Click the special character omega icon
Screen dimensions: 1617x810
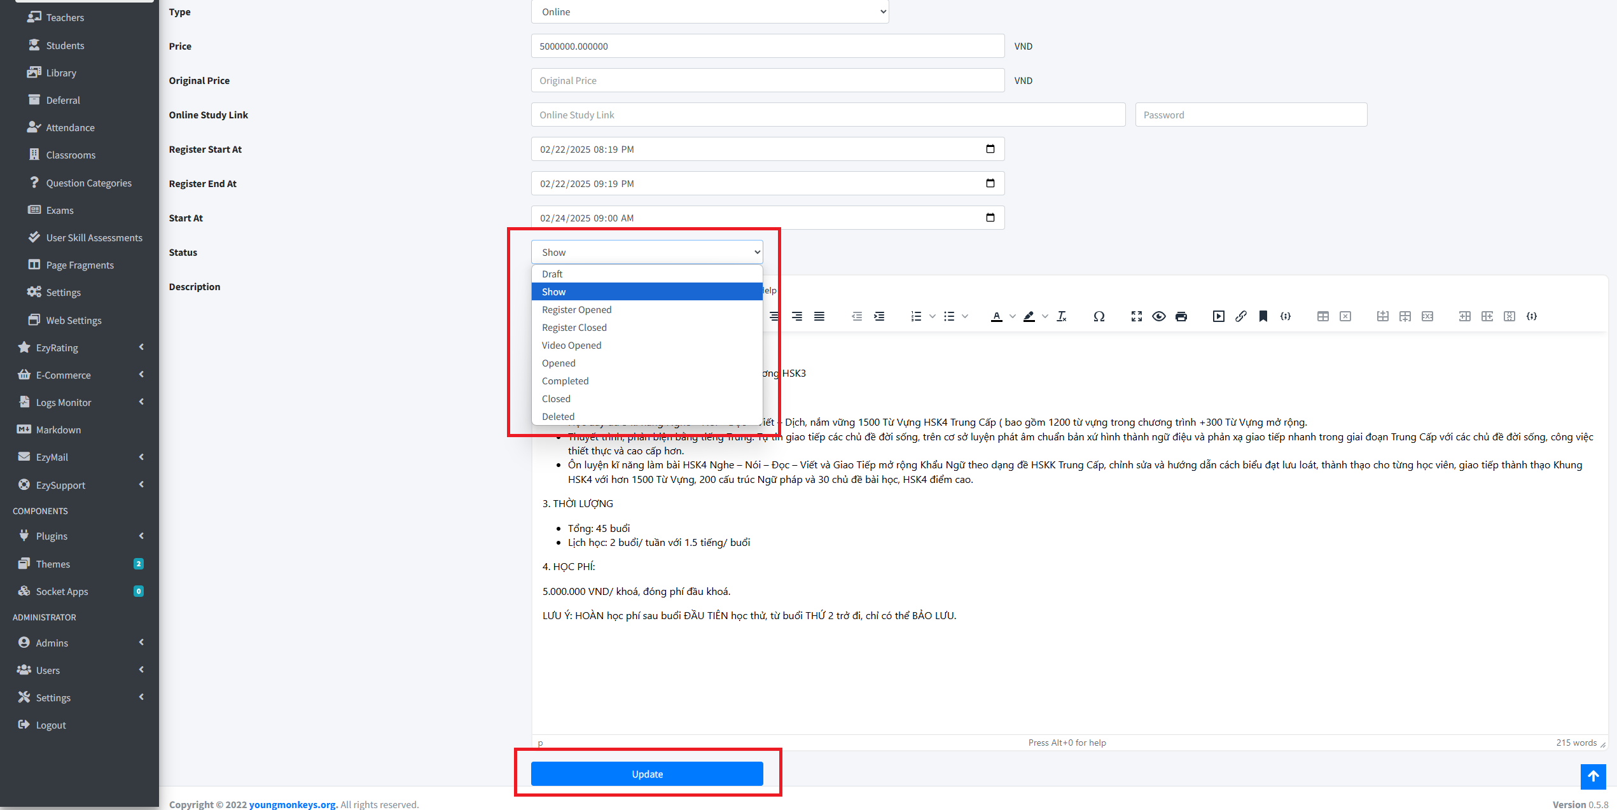coord(1099,316)
